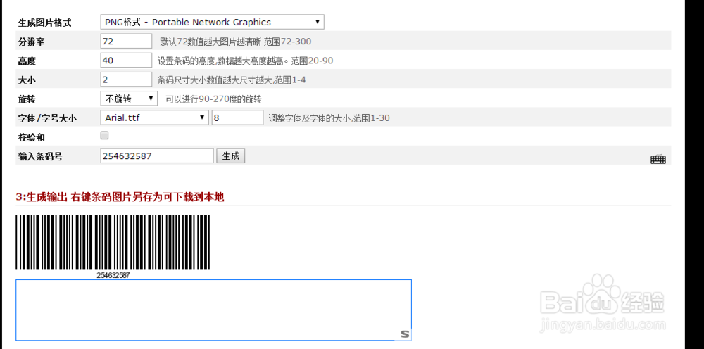
Task: Click the 高度 input field showing 40
Action: click(x=126, y=60)
